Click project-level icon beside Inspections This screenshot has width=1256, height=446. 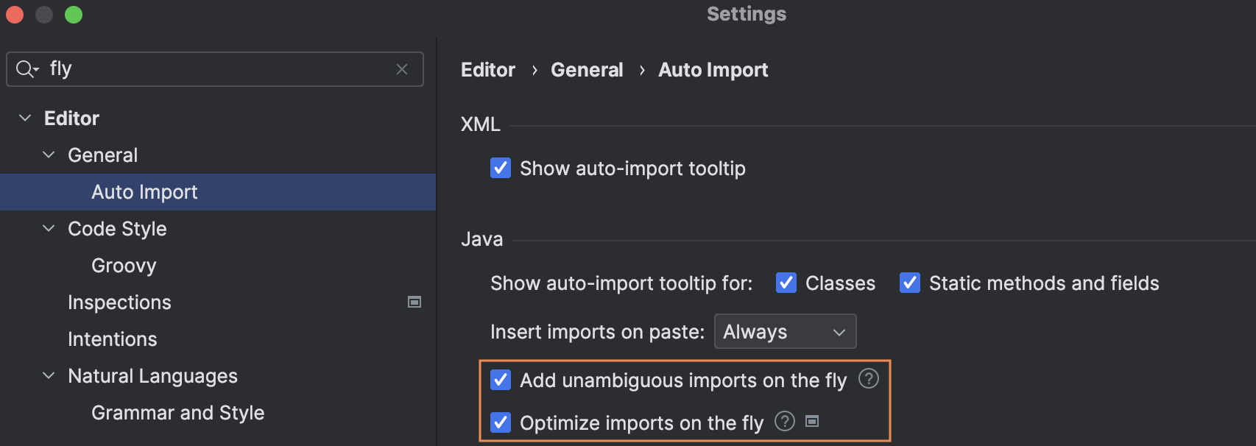tap(414, 302)
